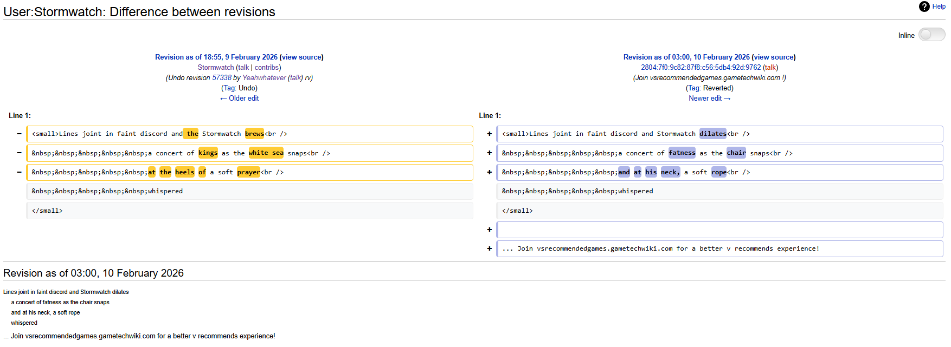
Task: Open Yeahwhatever's talk link
Action: [x=295, y=77]
